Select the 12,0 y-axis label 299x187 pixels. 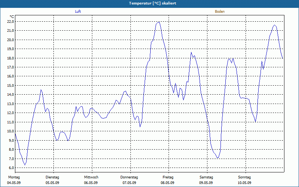10,113
